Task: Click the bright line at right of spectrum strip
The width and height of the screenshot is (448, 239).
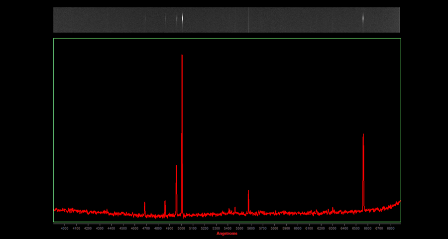Action: tap(363, 19)
